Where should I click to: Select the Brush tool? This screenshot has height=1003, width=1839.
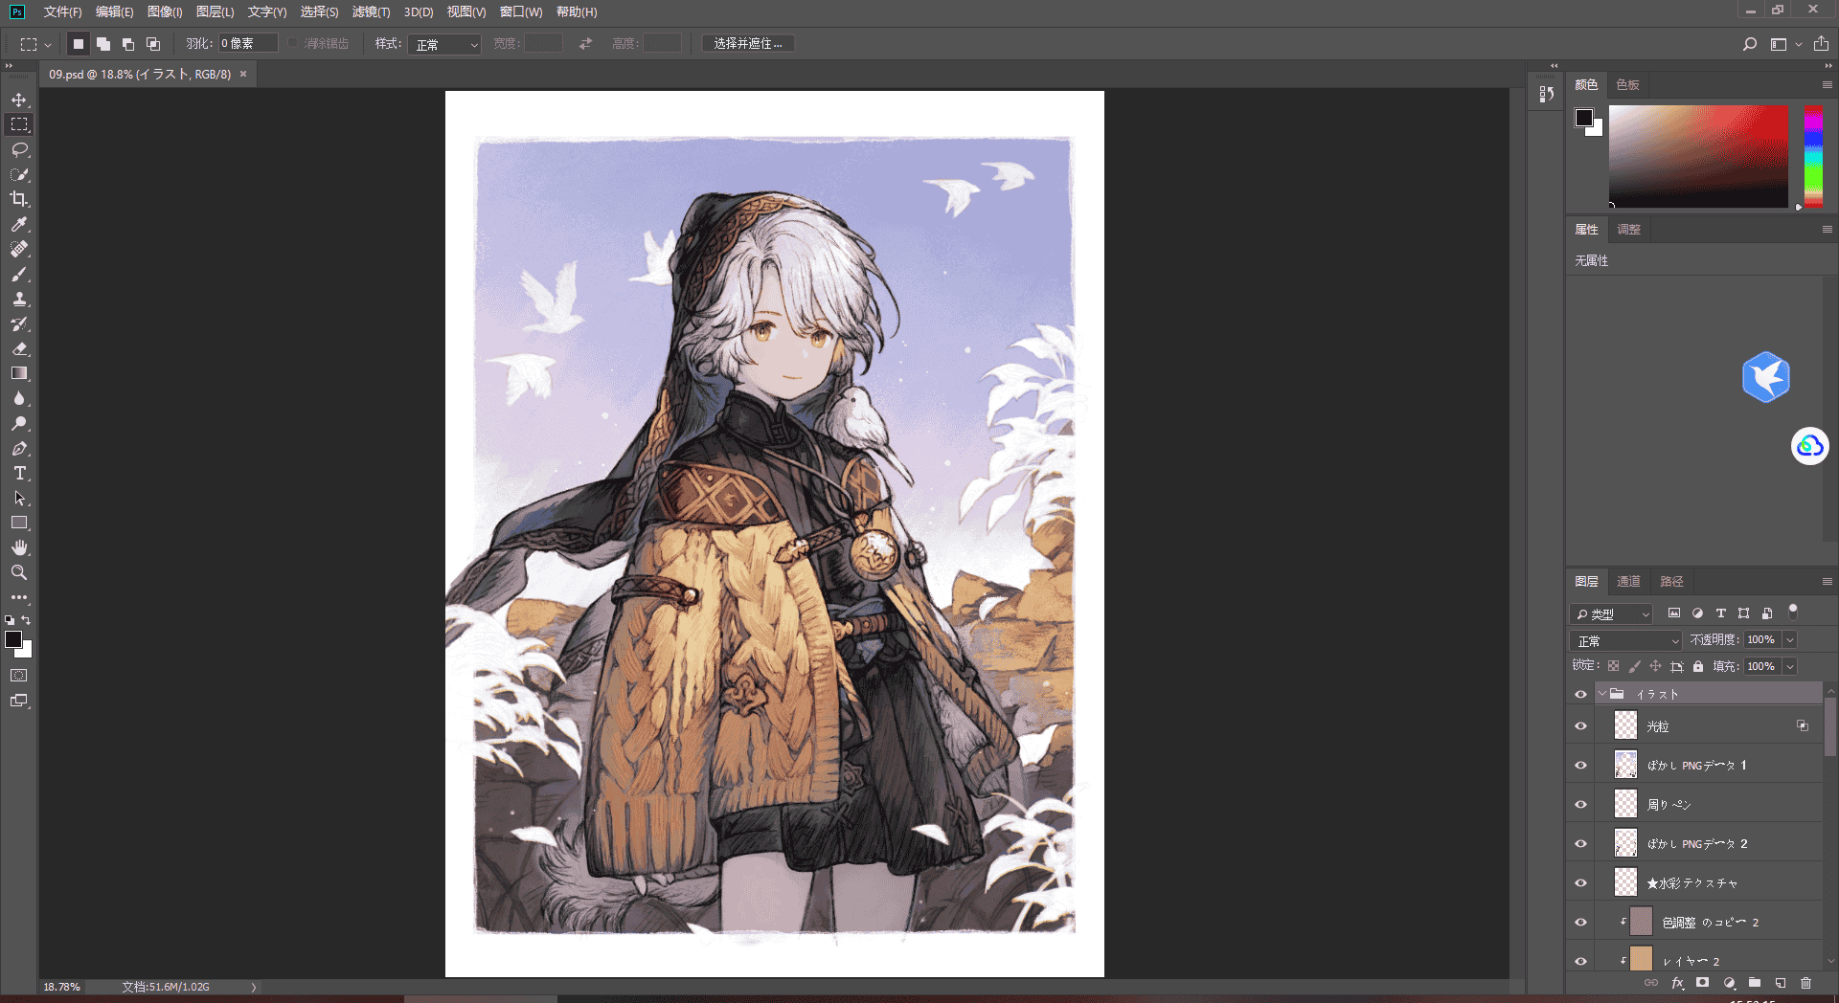pos(19,274)
